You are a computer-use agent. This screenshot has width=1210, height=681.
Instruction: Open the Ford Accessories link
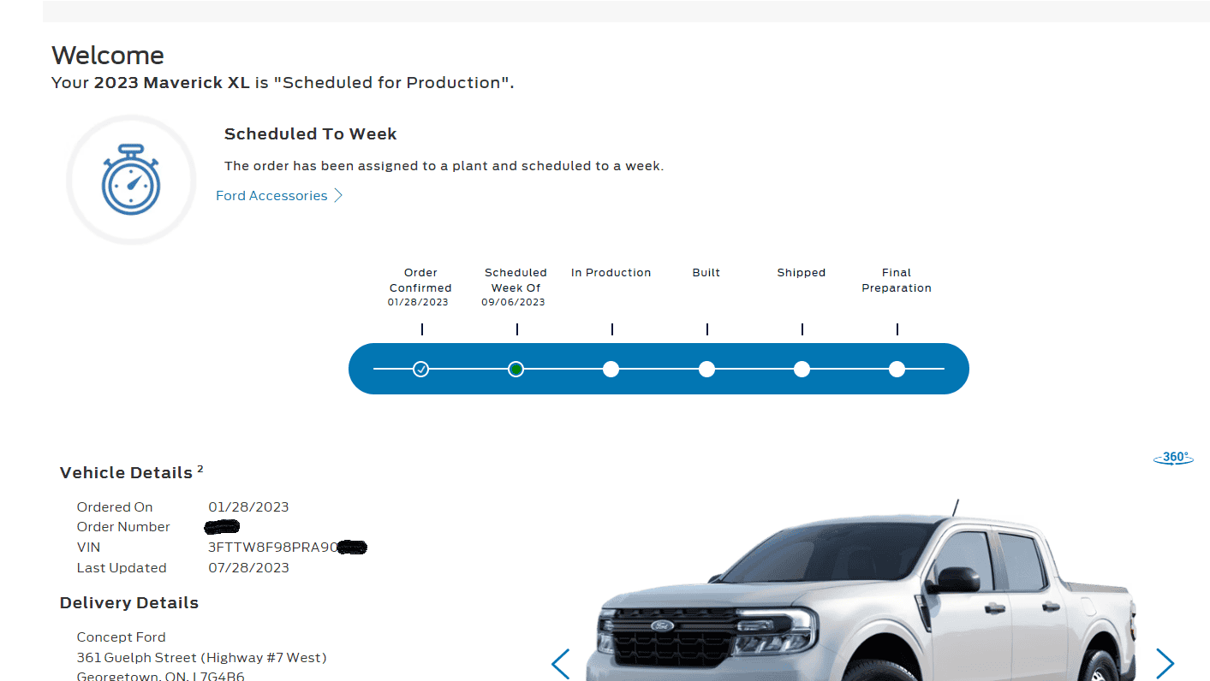(271, 196)
